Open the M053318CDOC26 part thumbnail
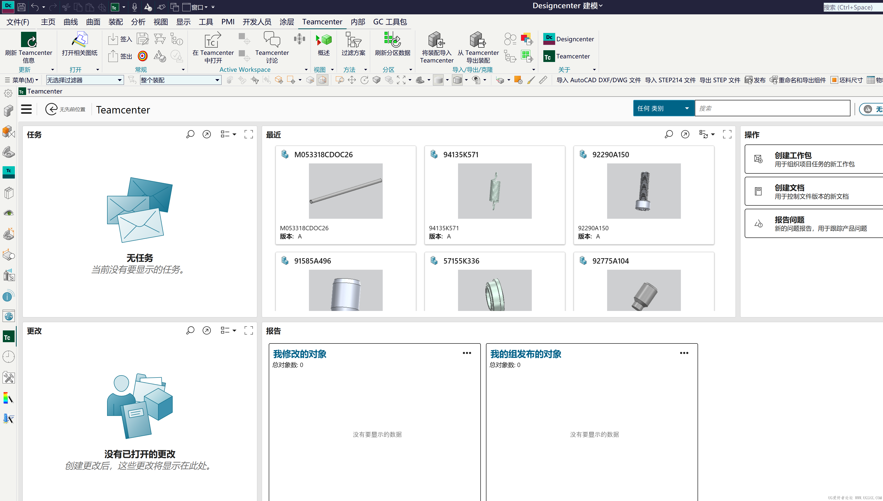883x501 pixels. click(x=346, y=191)
